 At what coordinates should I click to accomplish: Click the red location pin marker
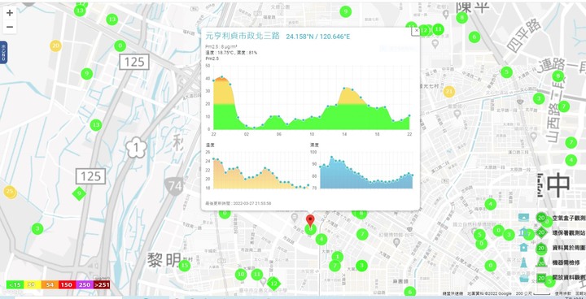(x=310, y=221)
